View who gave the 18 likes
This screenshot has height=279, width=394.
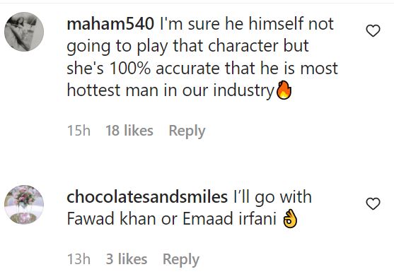point(129,131)
